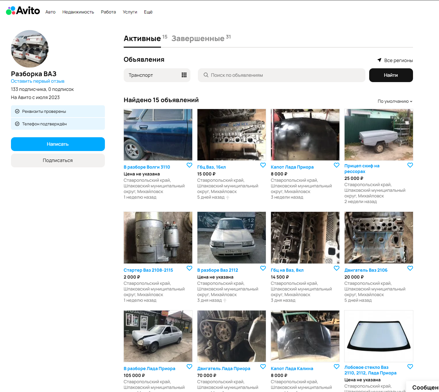Click the Подписаться button

pyautogui.click(x=58, y=160)
